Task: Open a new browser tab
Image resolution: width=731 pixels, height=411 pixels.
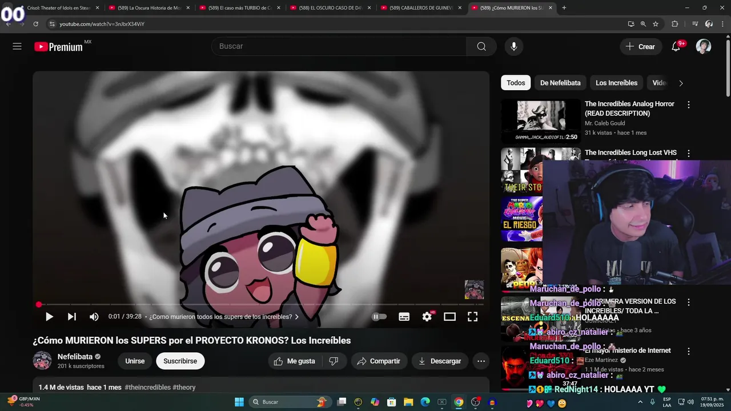Action: (x=564, y=8)
